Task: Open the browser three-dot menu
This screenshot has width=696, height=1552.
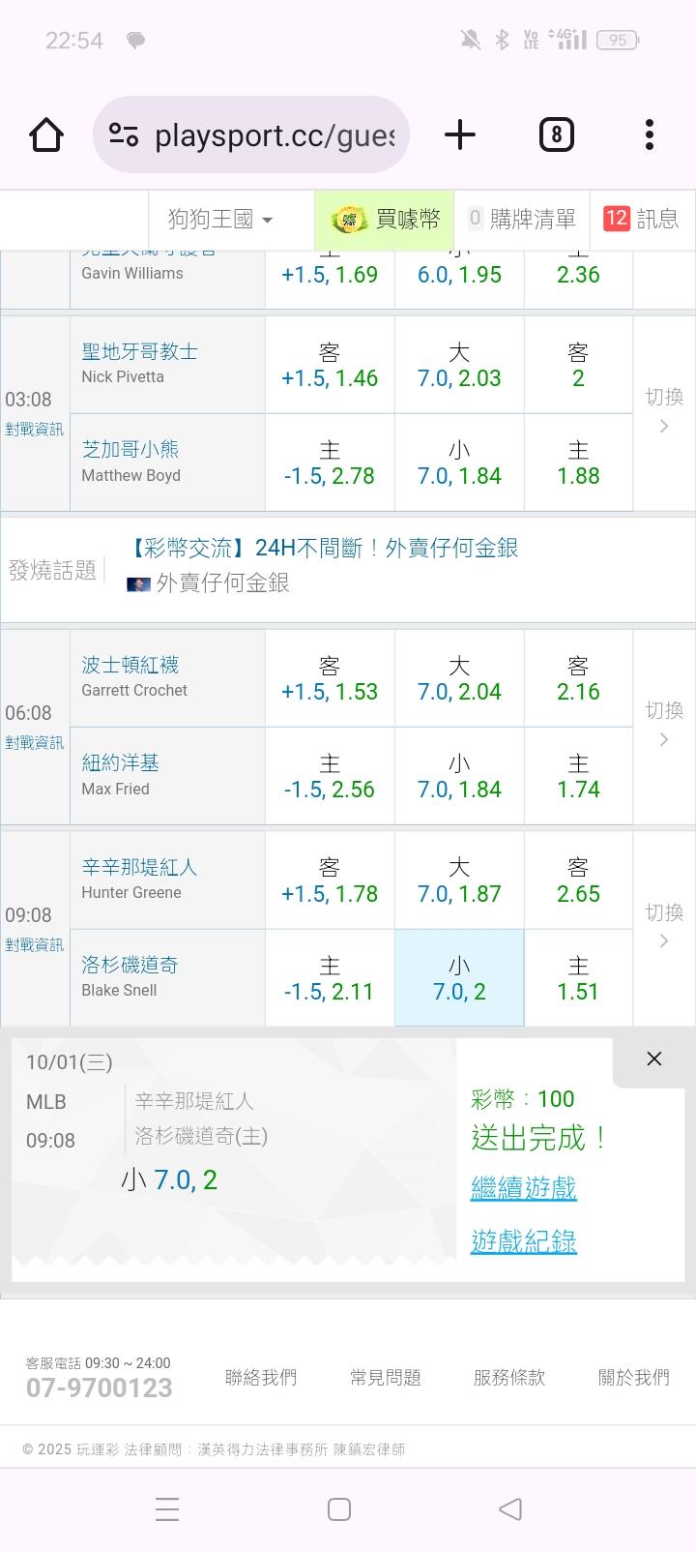Action: [650, 134]
